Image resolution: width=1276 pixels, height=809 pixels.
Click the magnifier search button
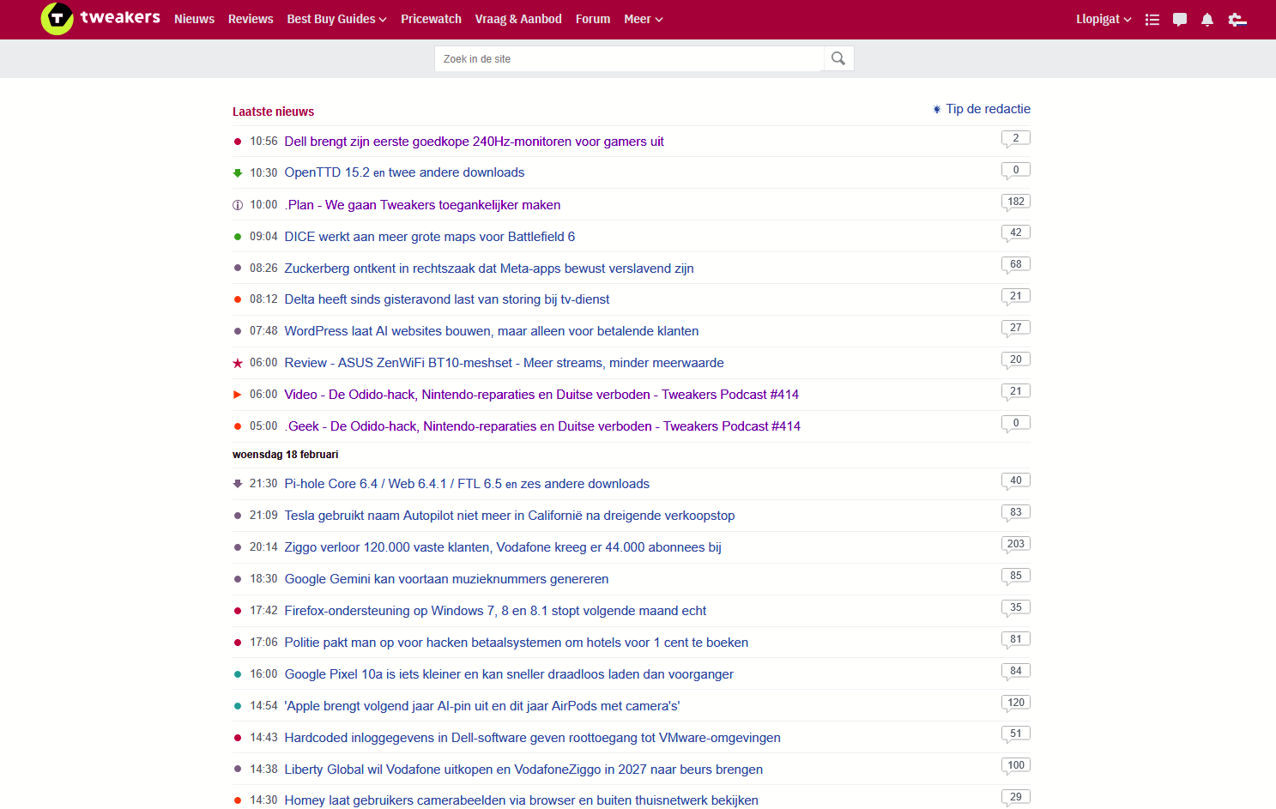click(x=838, y=58)
